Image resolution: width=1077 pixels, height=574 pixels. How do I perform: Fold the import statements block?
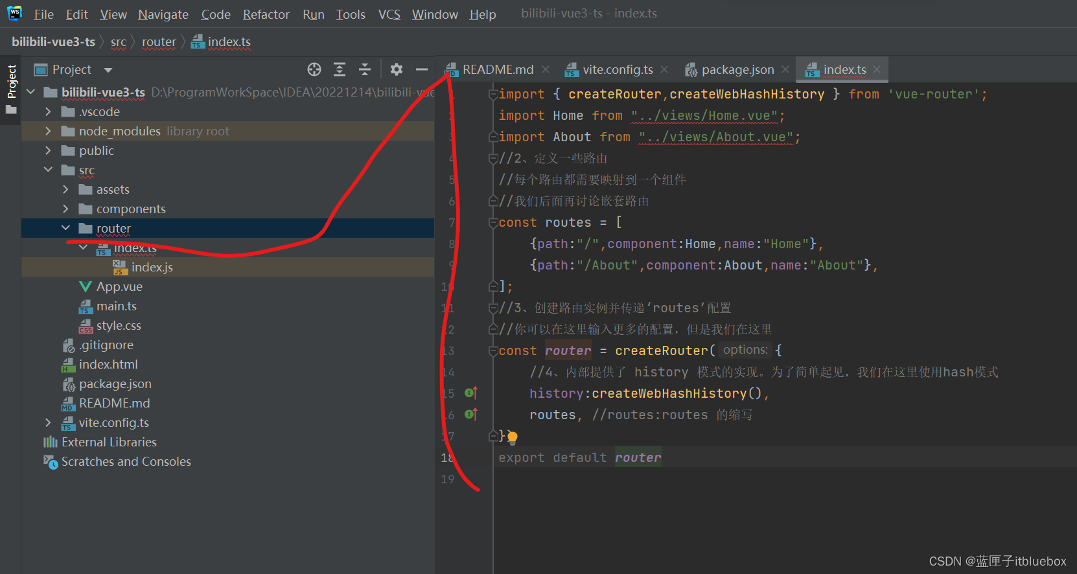click(x=493, y=95)
